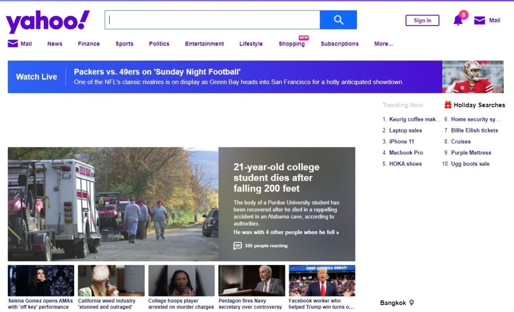
Task: Click the rescue truck lead story image
Action: tap(113, 204)
